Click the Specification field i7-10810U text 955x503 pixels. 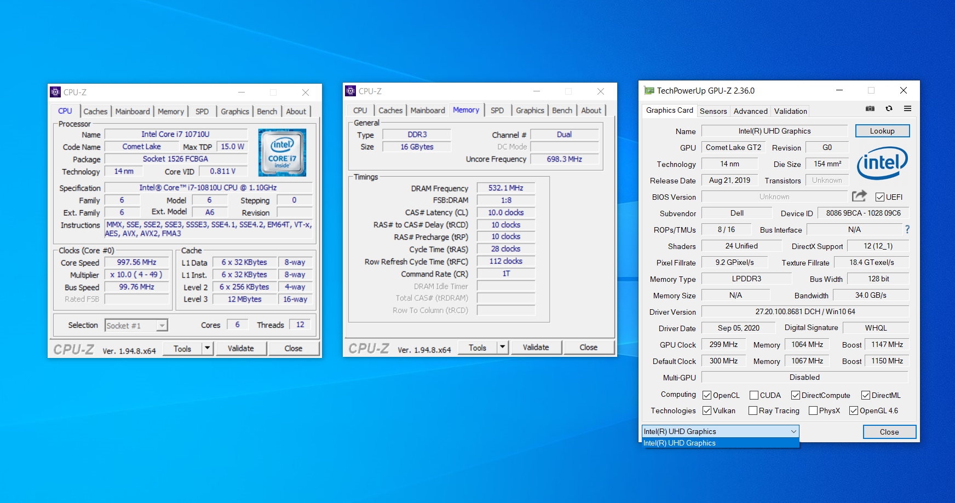pyautogui.click(x=208, y=187)
